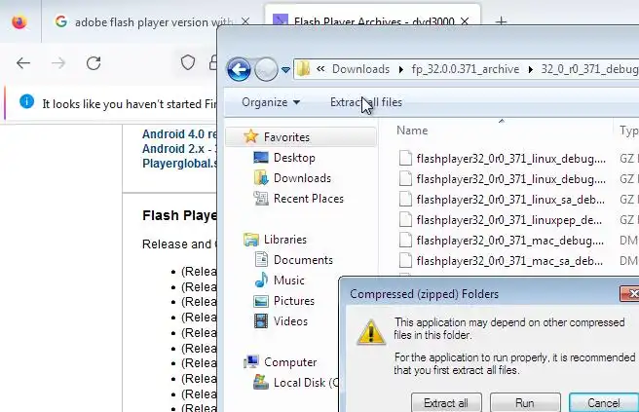Close the adobe flash player Google tab
639x412 pixels.
(x=245, y=21)
